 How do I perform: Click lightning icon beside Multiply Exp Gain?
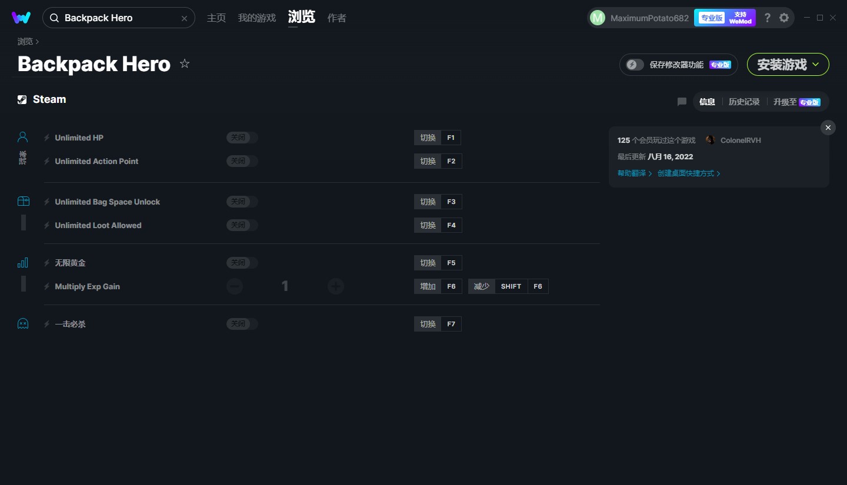click(47, 286)
